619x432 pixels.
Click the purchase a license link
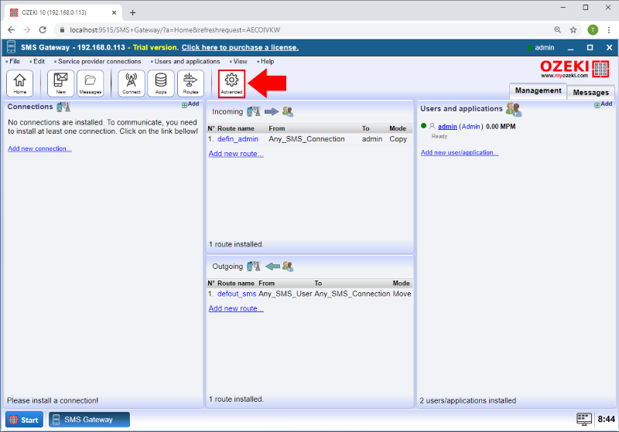(x=240, y=48)
